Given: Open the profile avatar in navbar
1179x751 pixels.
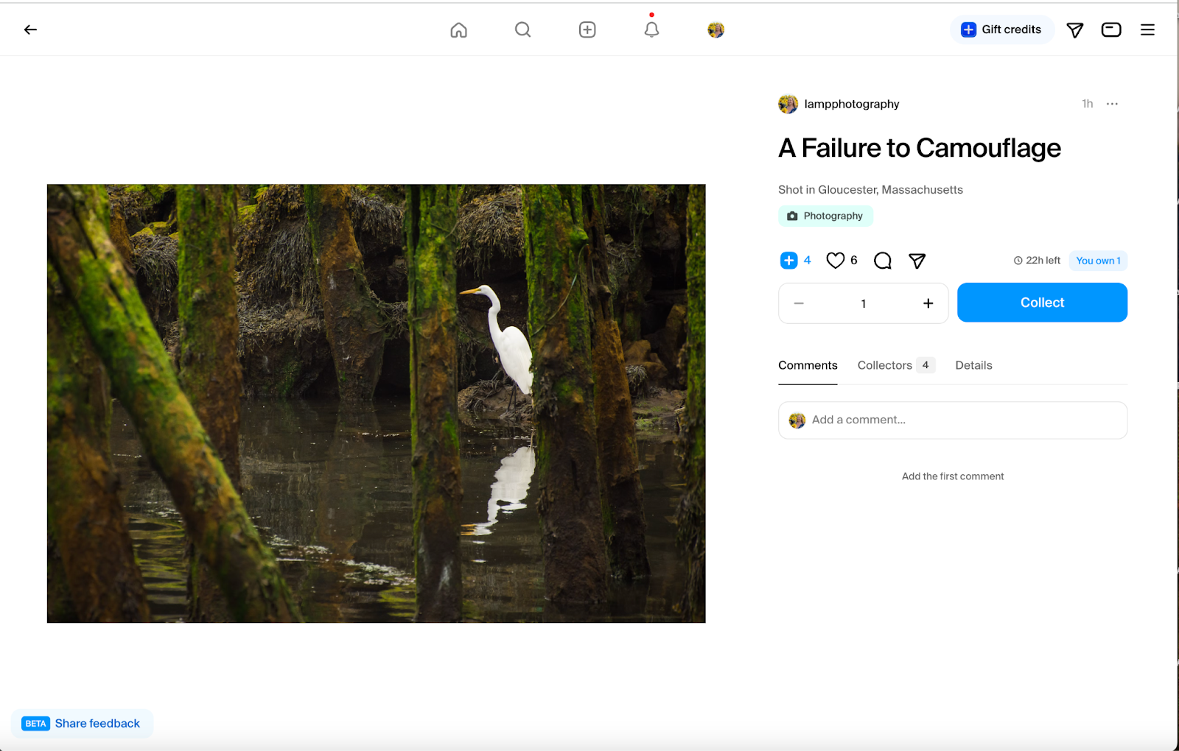Looking at the screenshot, I should 716,29.
